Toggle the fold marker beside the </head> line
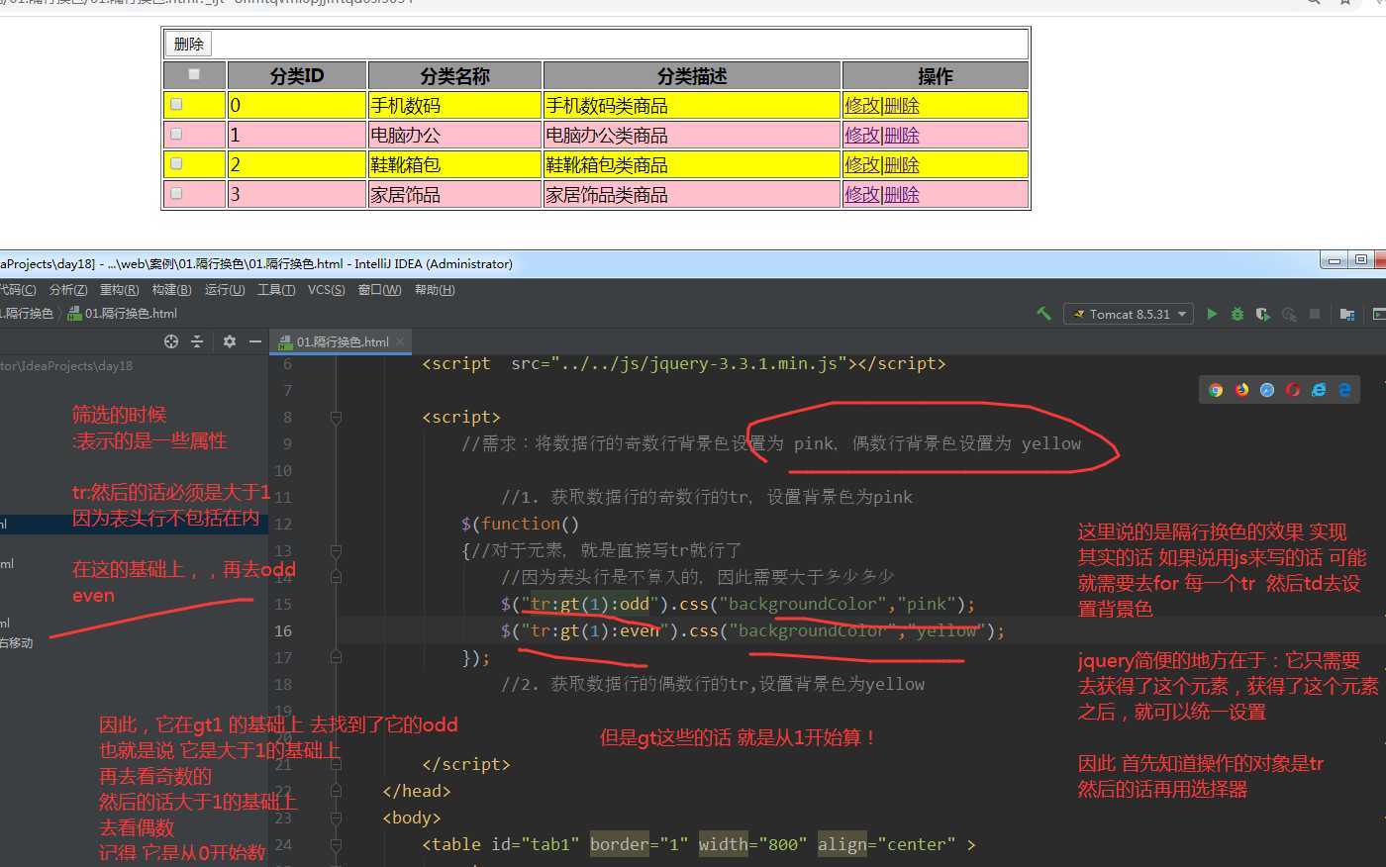The width and height of the screenshot is (1386, 867). 336,791
